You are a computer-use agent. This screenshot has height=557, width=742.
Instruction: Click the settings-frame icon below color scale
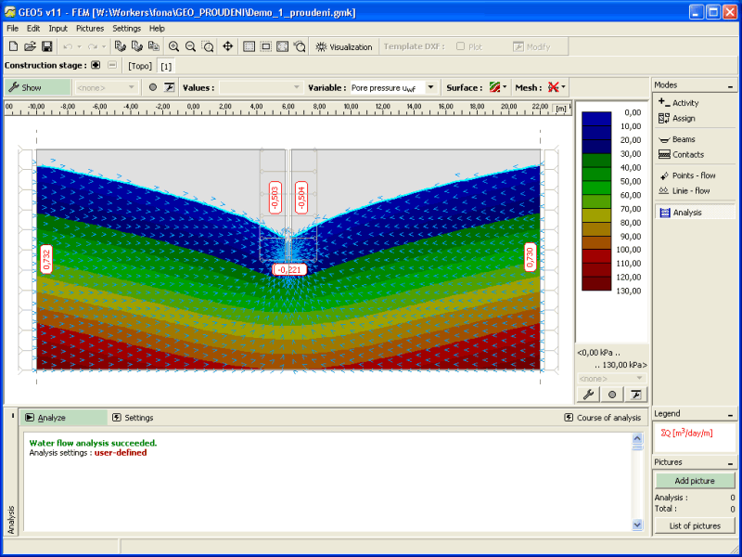635,394
